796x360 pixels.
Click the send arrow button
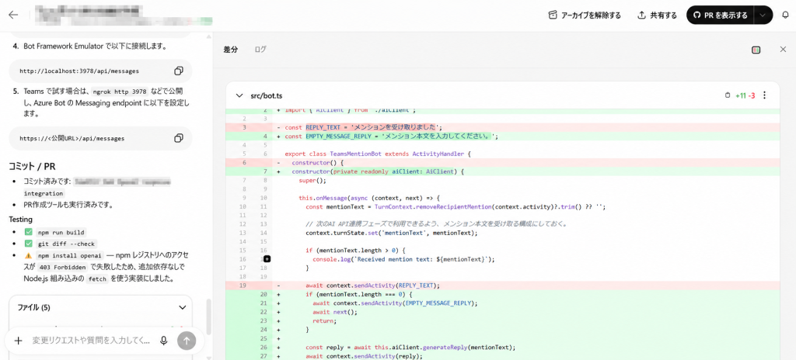[187, 341]
